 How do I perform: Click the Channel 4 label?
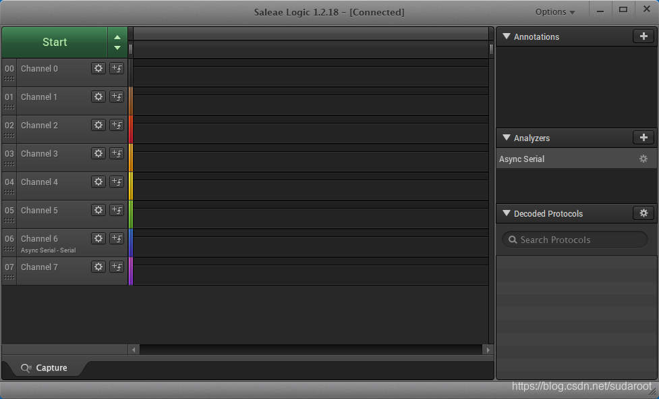click(x=40, y=182)
